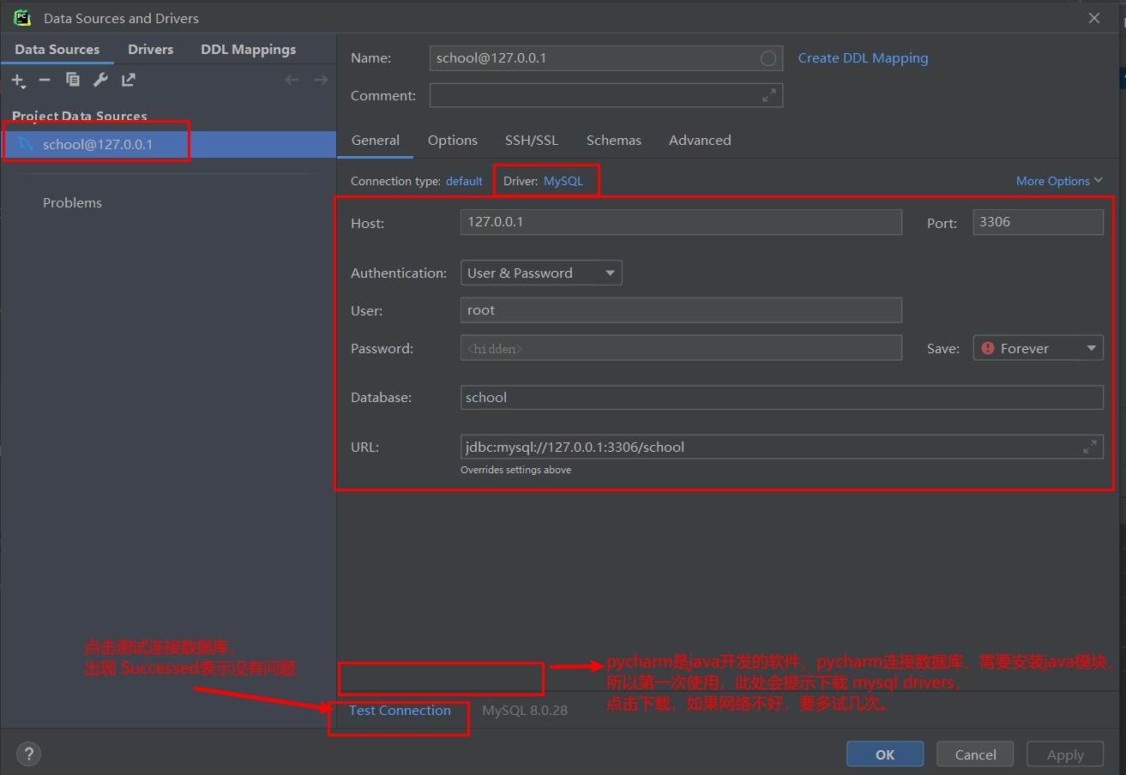Viewport: 1126px width, 775px height.
Task: Open driver settings wrench icon
Action: point(100,80)
